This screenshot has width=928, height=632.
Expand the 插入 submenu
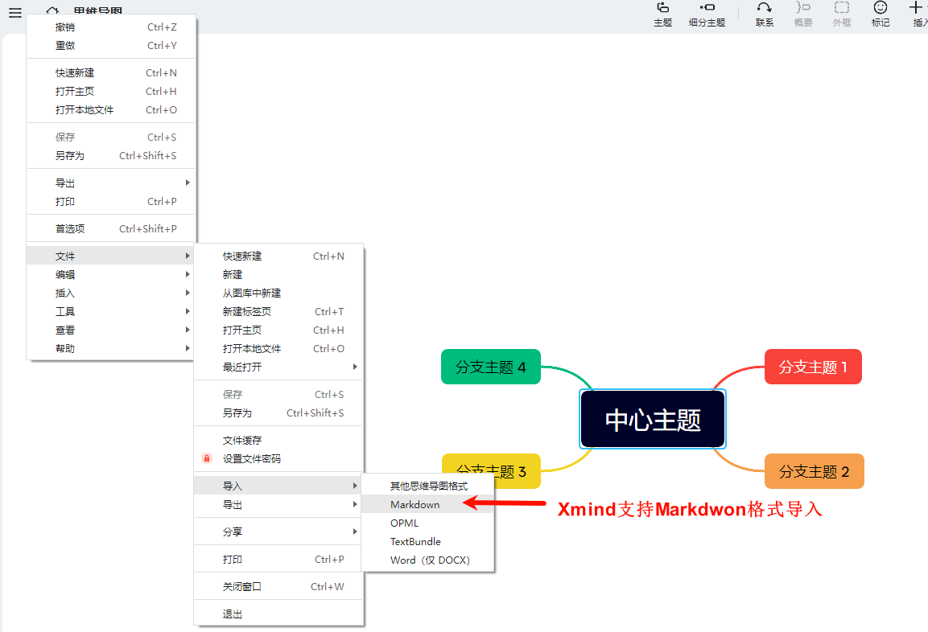[x=111, y=293]
